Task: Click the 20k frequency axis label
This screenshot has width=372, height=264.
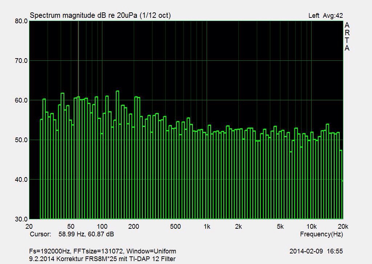Action: click(x=343, y=227)
